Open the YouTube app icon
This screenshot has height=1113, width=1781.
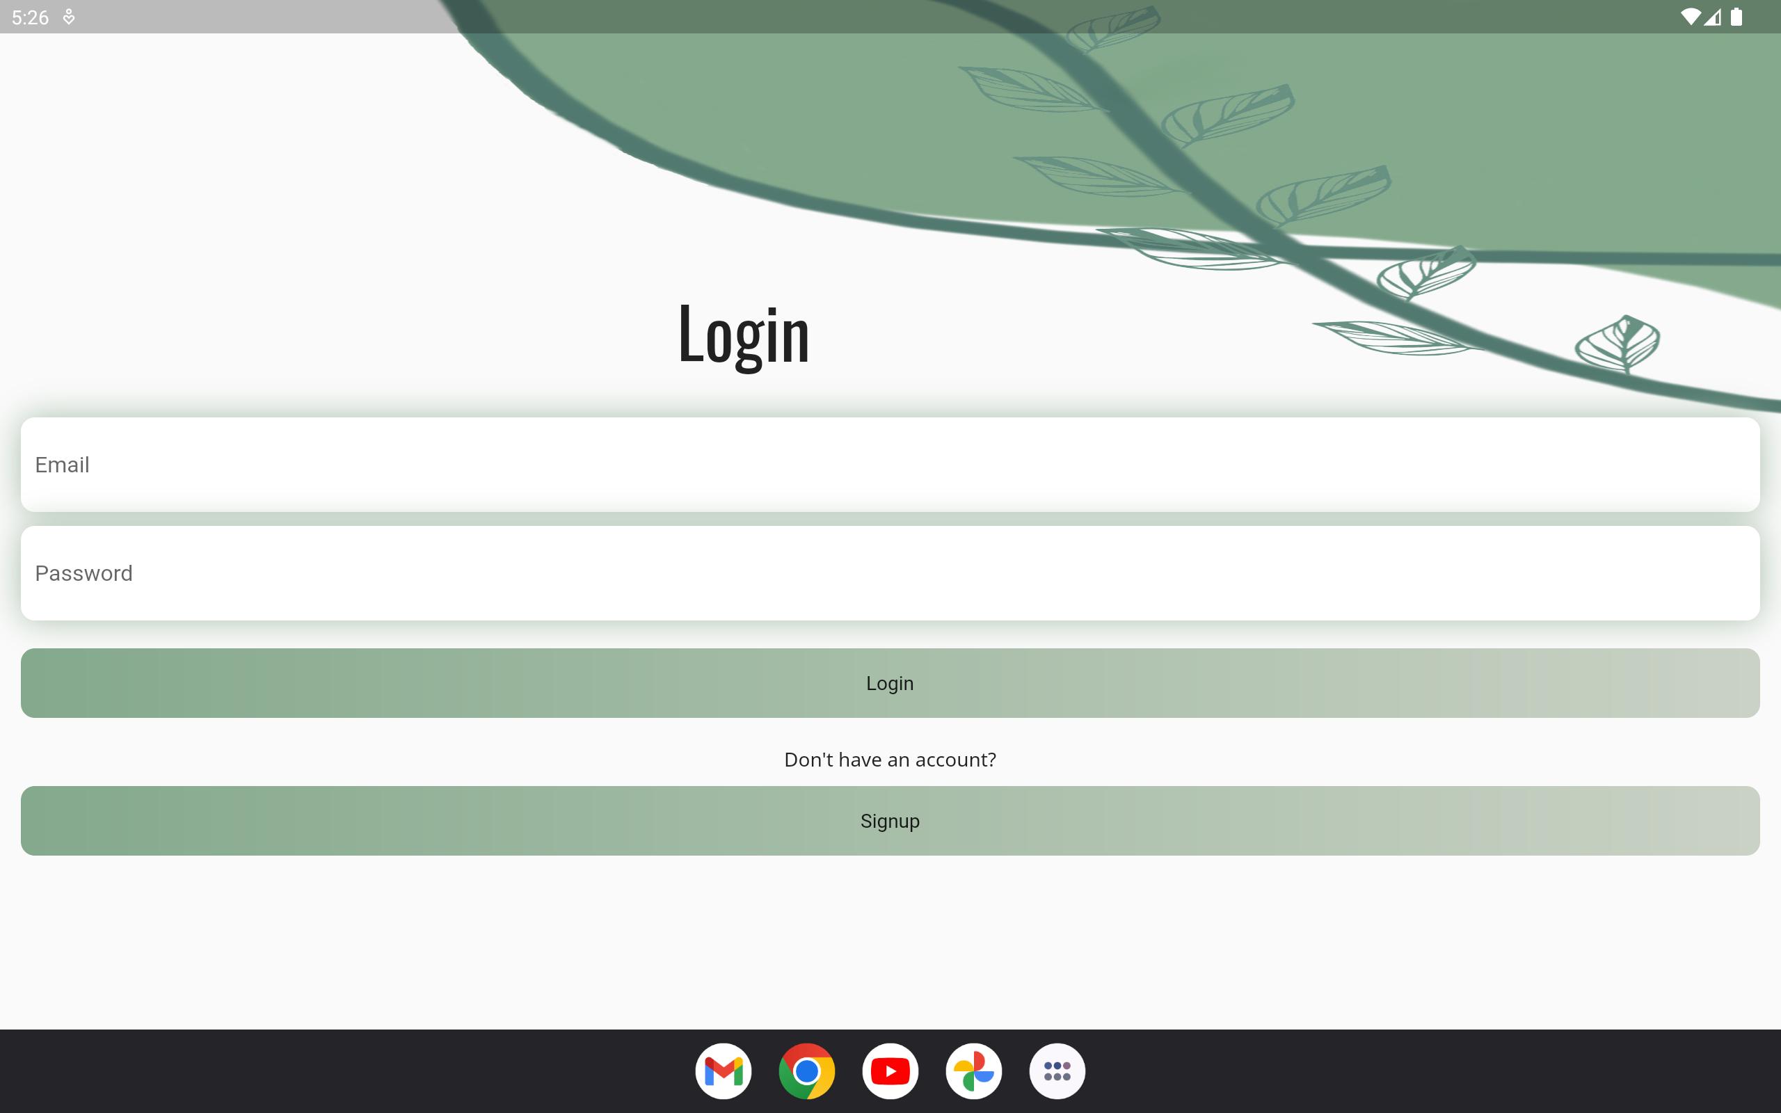[890, 1071]
